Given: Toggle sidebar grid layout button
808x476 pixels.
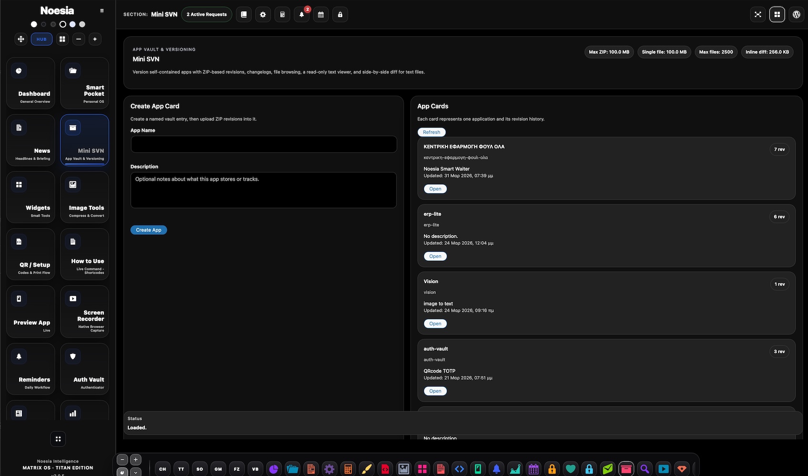Looking at the screenshot, I should pyautogui.click(x=62, y=39).
